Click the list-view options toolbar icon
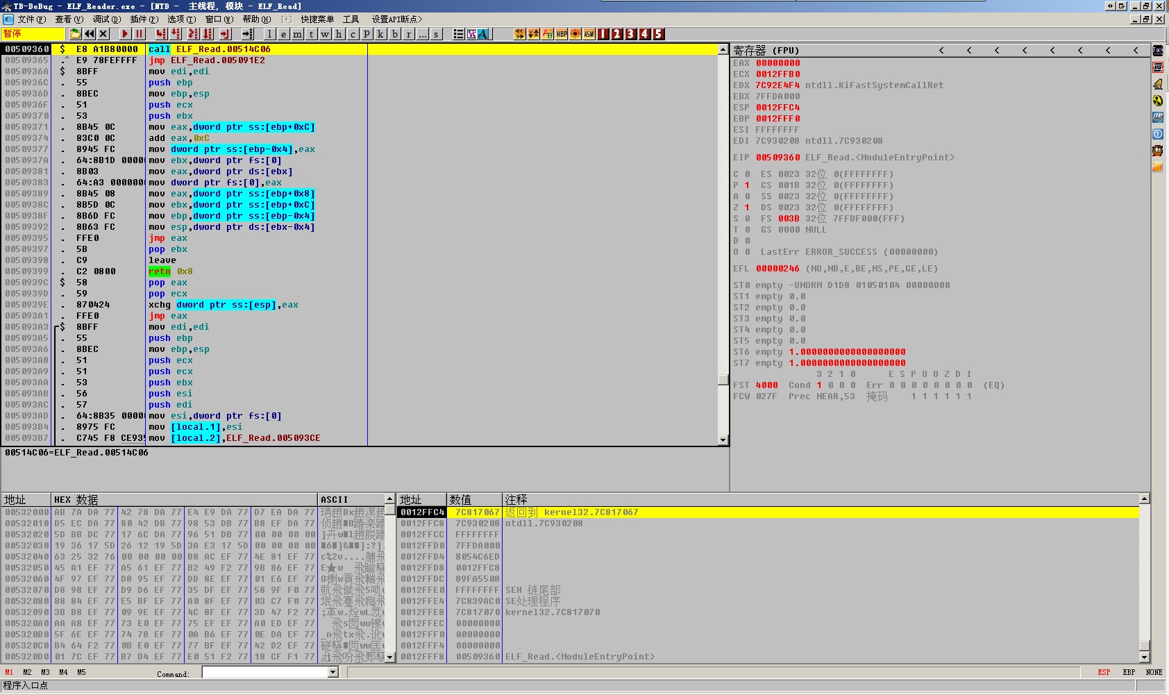The image size is (1169, 695). tap(458, 34)
